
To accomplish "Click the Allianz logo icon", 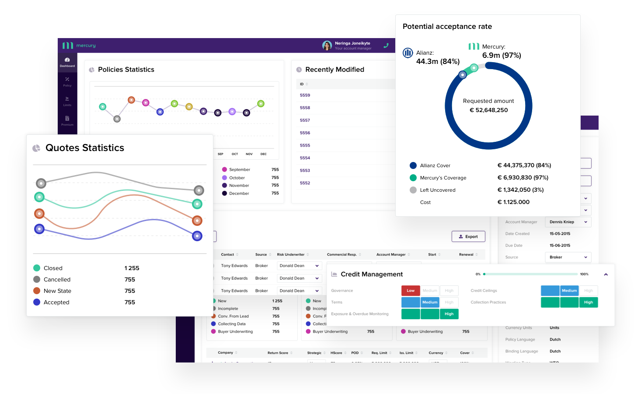I will point(408,53).
